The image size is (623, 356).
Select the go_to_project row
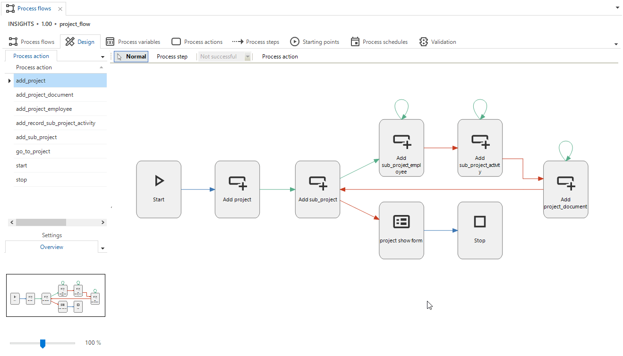tap(60, 151)
